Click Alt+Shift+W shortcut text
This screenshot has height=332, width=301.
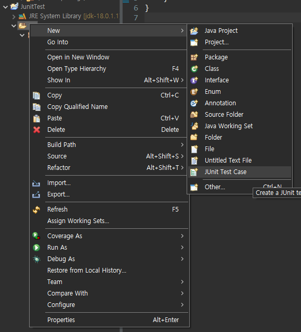[x=161, y=80]
